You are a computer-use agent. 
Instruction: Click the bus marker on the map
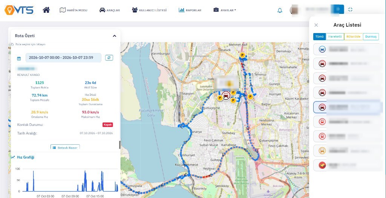(225, 95)
